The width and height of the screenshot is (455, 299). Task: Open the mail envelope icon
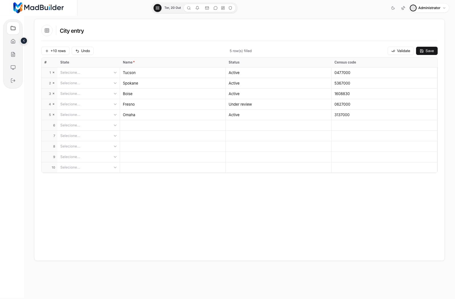click(x=207, y=8)
